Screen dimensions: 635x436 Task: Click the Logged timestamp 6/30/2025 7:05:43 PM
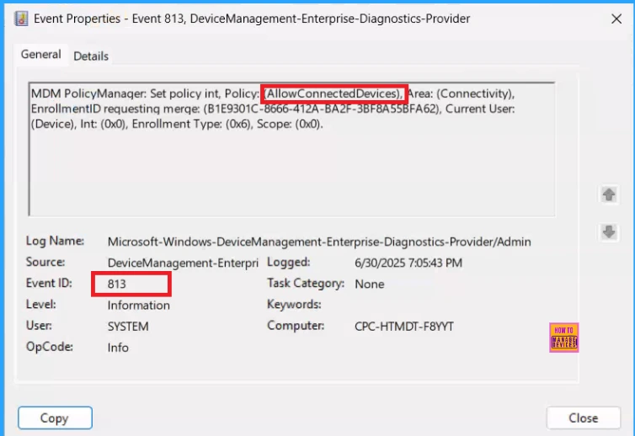click(408, 263)
